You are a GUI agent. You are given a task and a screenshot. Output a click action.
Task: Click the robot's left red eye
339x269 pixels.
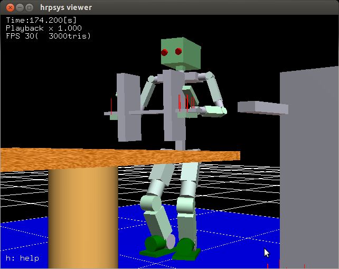pos(165,52)
